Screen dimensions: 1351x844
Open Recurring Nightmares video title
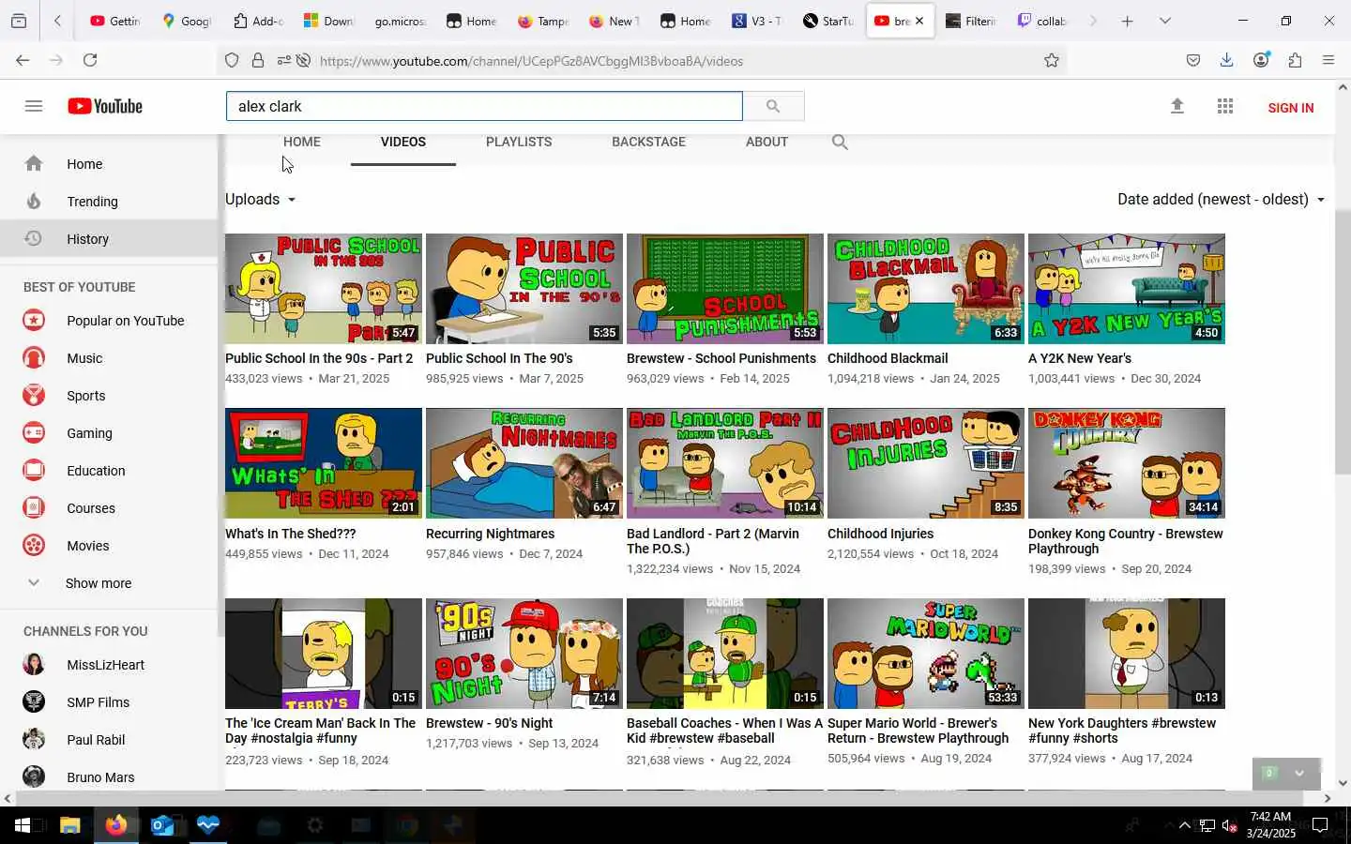[490, 534]
